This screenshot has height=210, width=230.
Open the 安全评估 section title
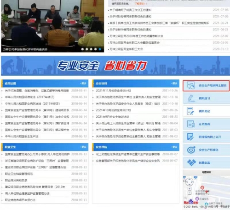(101, 147)
